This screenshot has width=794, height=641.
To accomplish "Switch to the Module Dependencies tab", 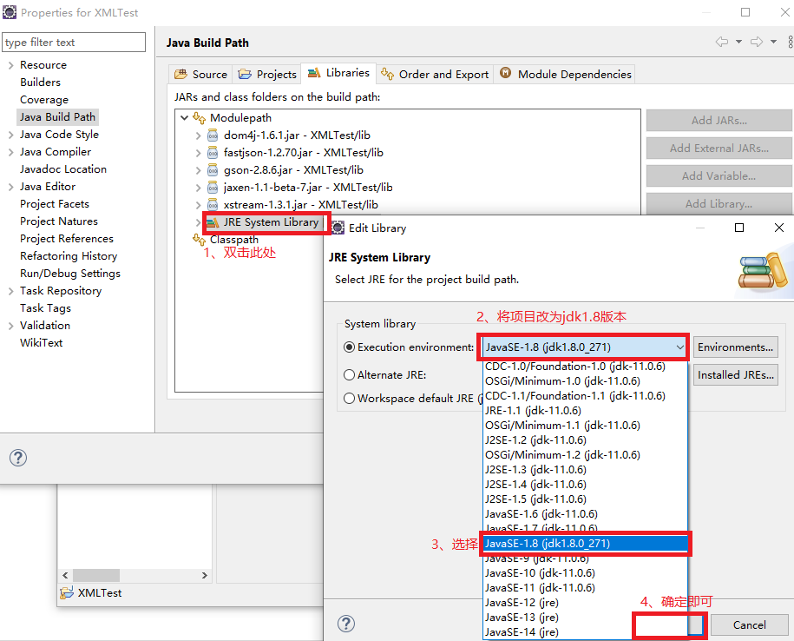I will [565, 74].
